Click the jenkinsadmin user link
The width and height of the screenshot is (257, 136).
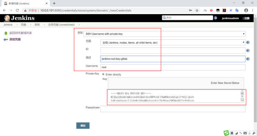[230, 18]
